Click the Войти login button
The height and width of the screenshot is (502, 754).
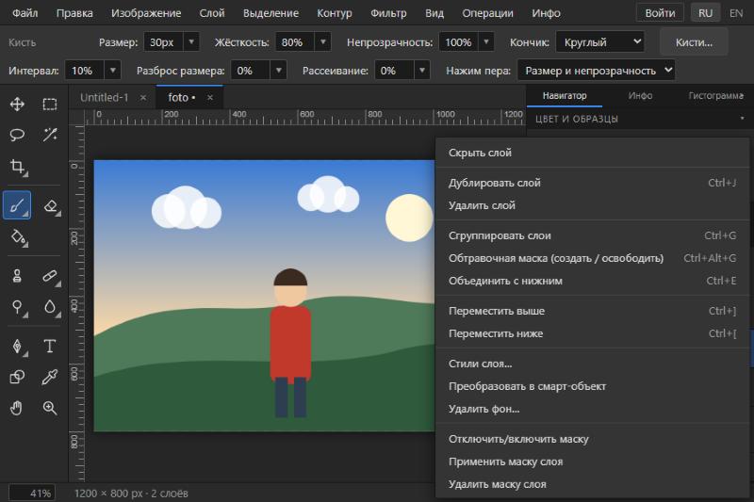(660, 13)
